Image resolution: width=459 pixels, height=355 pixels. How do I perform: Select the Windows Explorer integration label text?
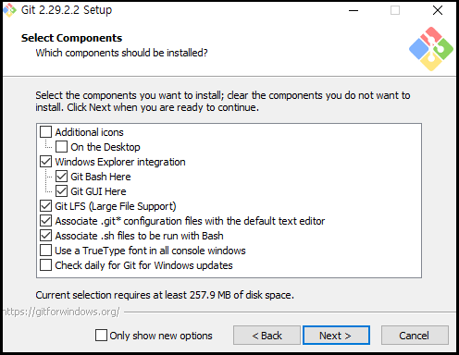(120, 162)
